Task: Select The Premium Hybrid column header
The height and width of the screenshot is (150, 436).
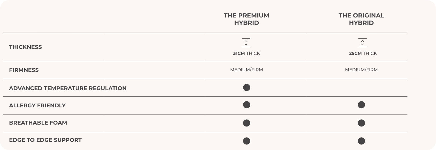Action: click(246, 19)
